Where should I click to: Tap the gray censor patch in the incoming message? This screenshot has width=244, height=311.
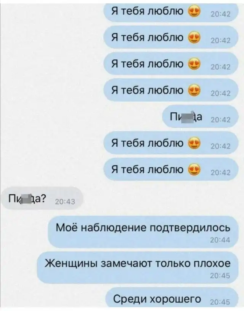coord(26,199)
